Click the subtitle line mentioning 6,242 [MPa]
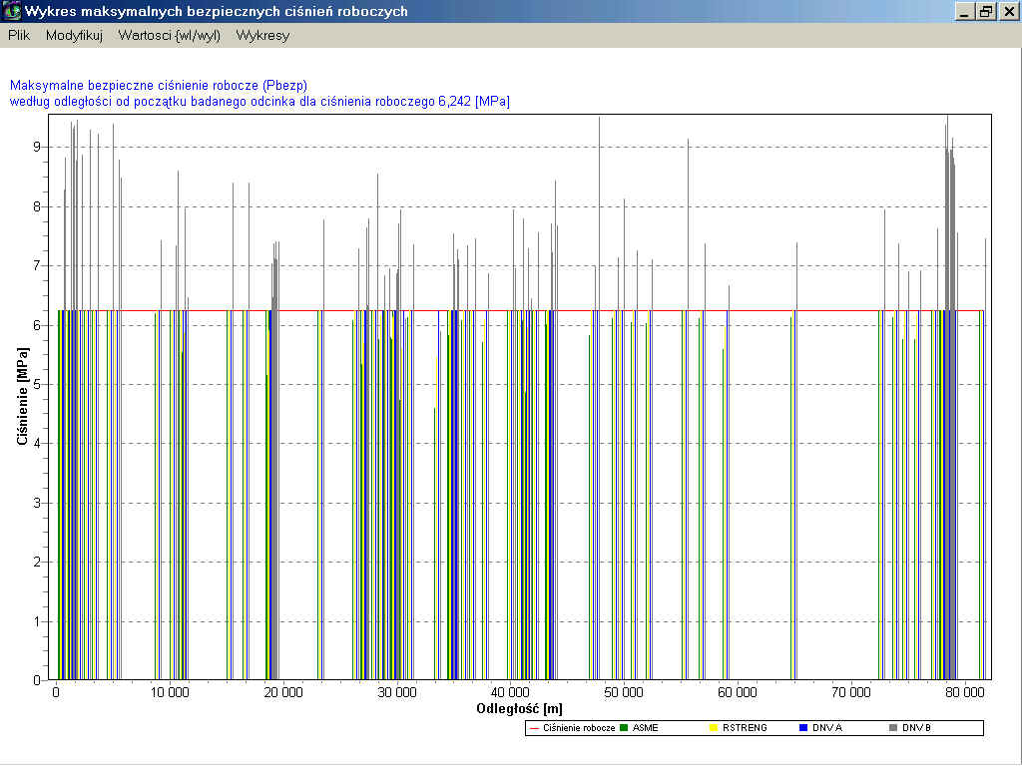 pos(259,102)
